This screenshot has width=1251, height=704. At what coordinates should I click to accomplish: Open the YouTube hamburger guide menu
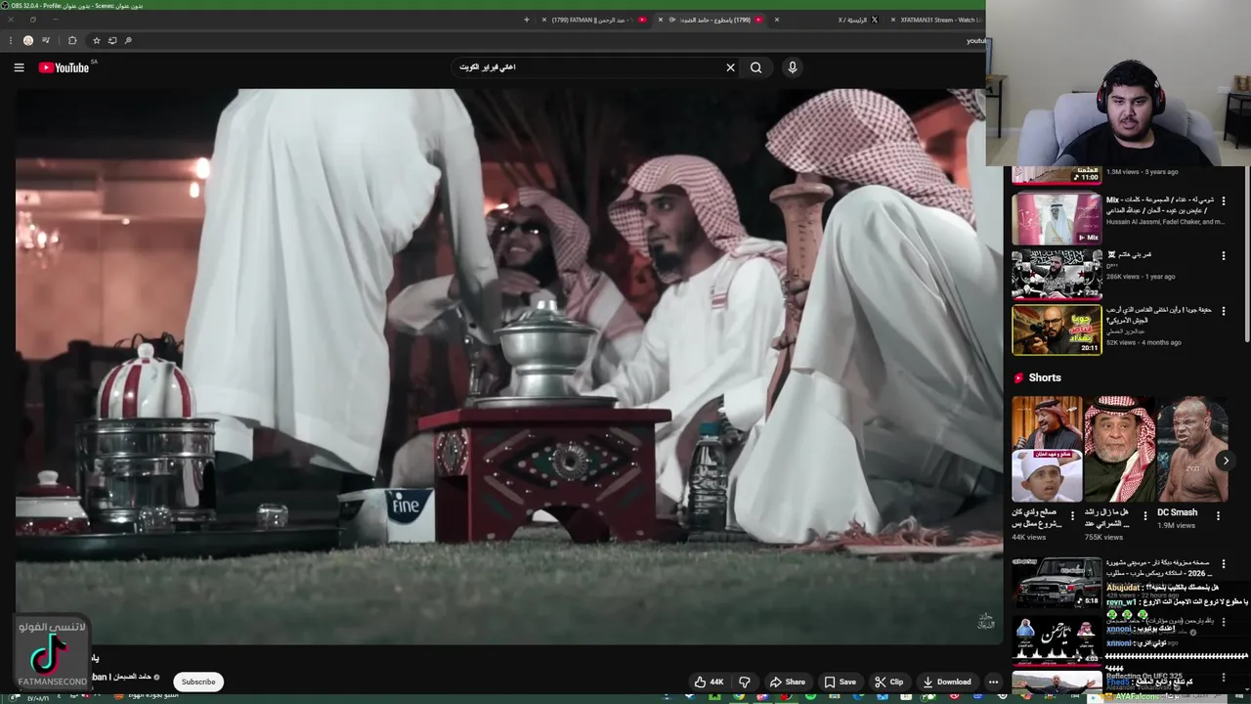19,67
